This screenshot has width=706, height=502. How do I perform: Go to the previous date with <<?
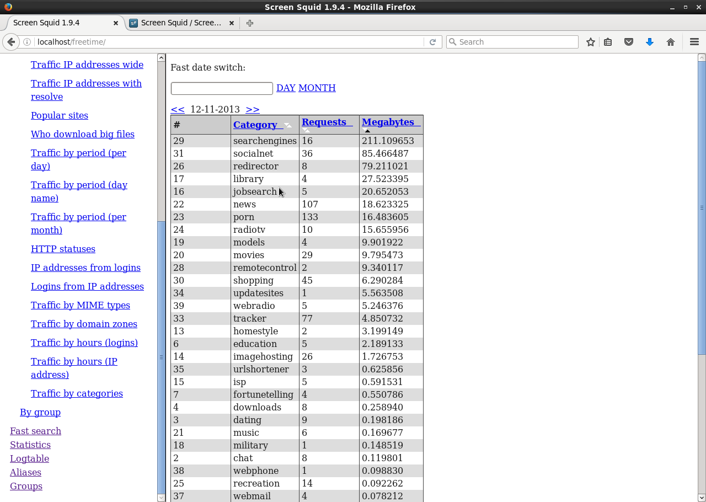point(177,109)
